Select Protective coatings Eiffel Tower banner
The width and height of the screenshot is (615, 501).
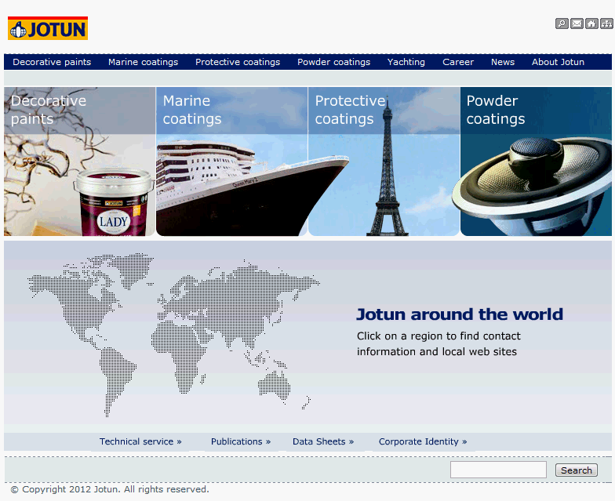(x=384, y=162)
